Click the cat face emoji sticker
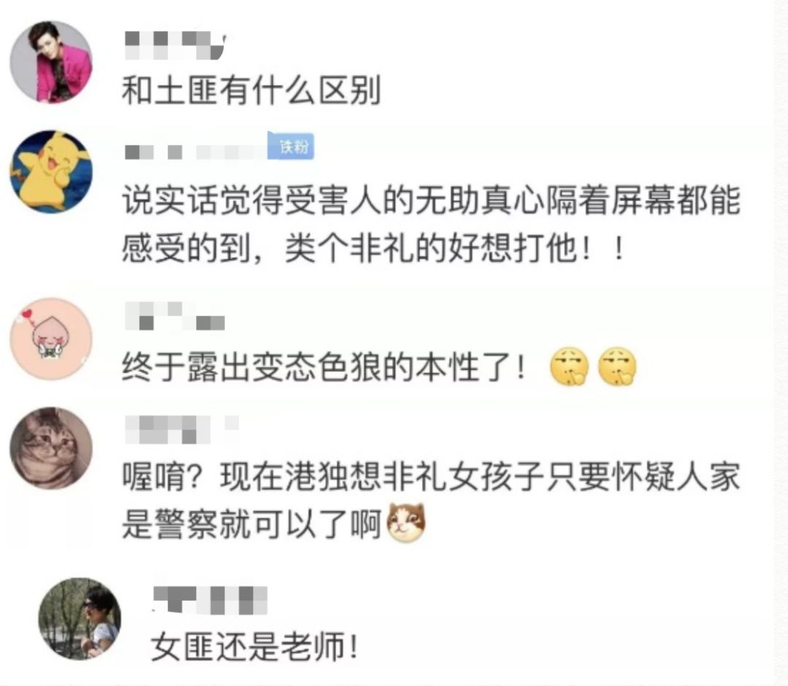Image resolution: width=788 pixels, height=686 pixels. (406, 523)
